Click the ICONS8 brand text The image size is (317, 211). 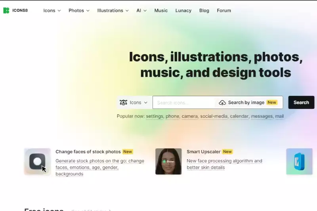(x=20, y=11)
